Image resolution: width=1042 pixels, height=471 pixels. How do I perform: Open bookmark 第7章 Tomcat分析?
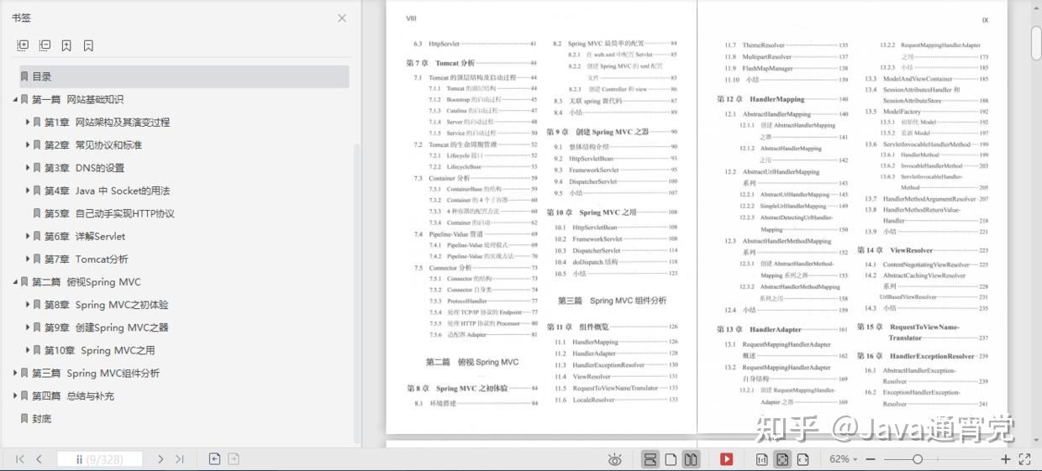(x=87, y=259)
